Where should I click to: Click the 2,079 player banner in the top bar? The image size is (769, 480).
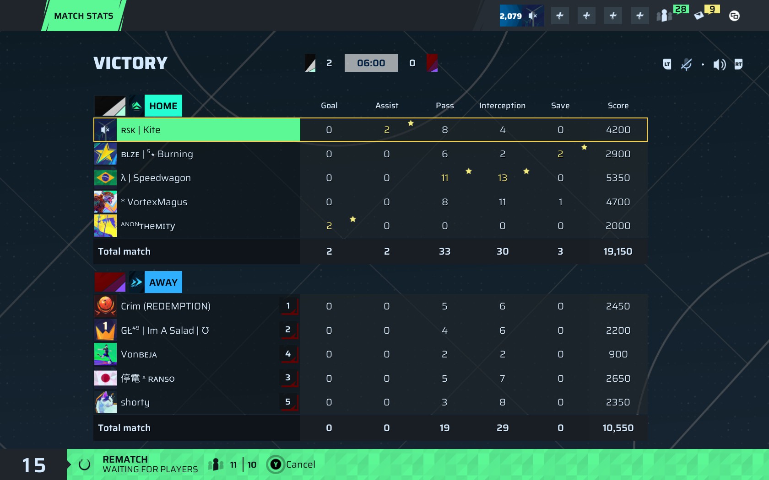coord(521,16)
